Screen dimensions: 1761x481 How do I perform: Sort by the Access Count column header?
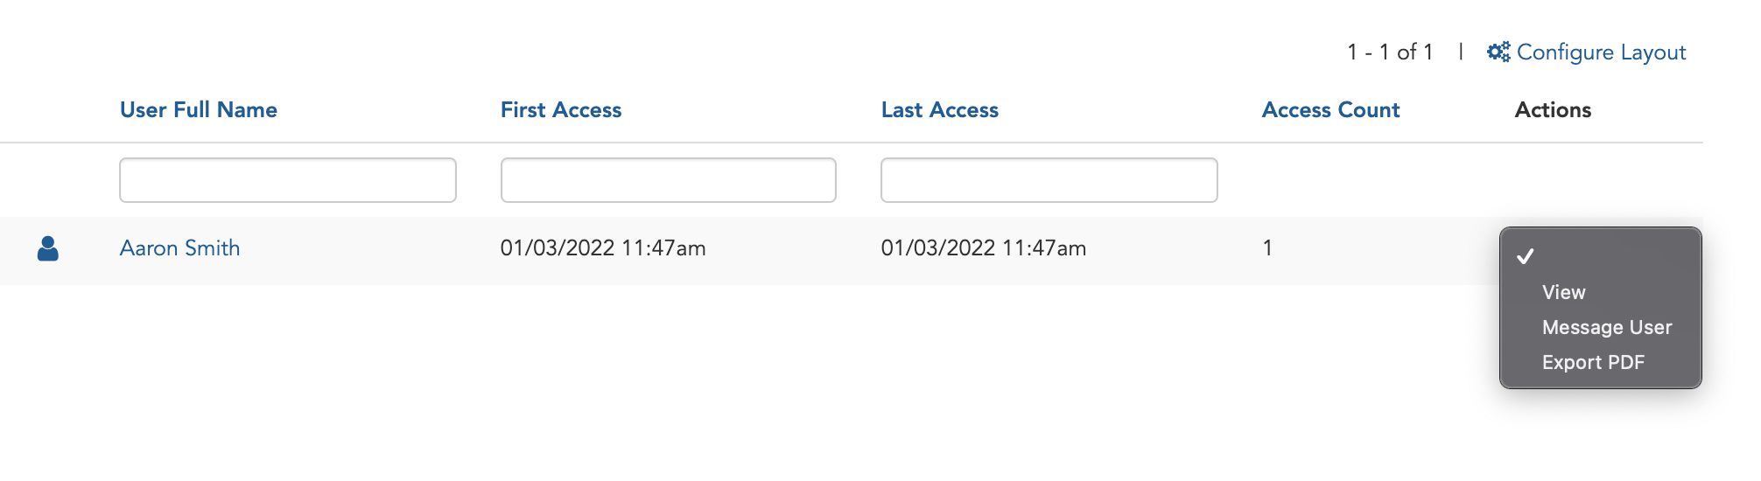[x=1330, y=110]
